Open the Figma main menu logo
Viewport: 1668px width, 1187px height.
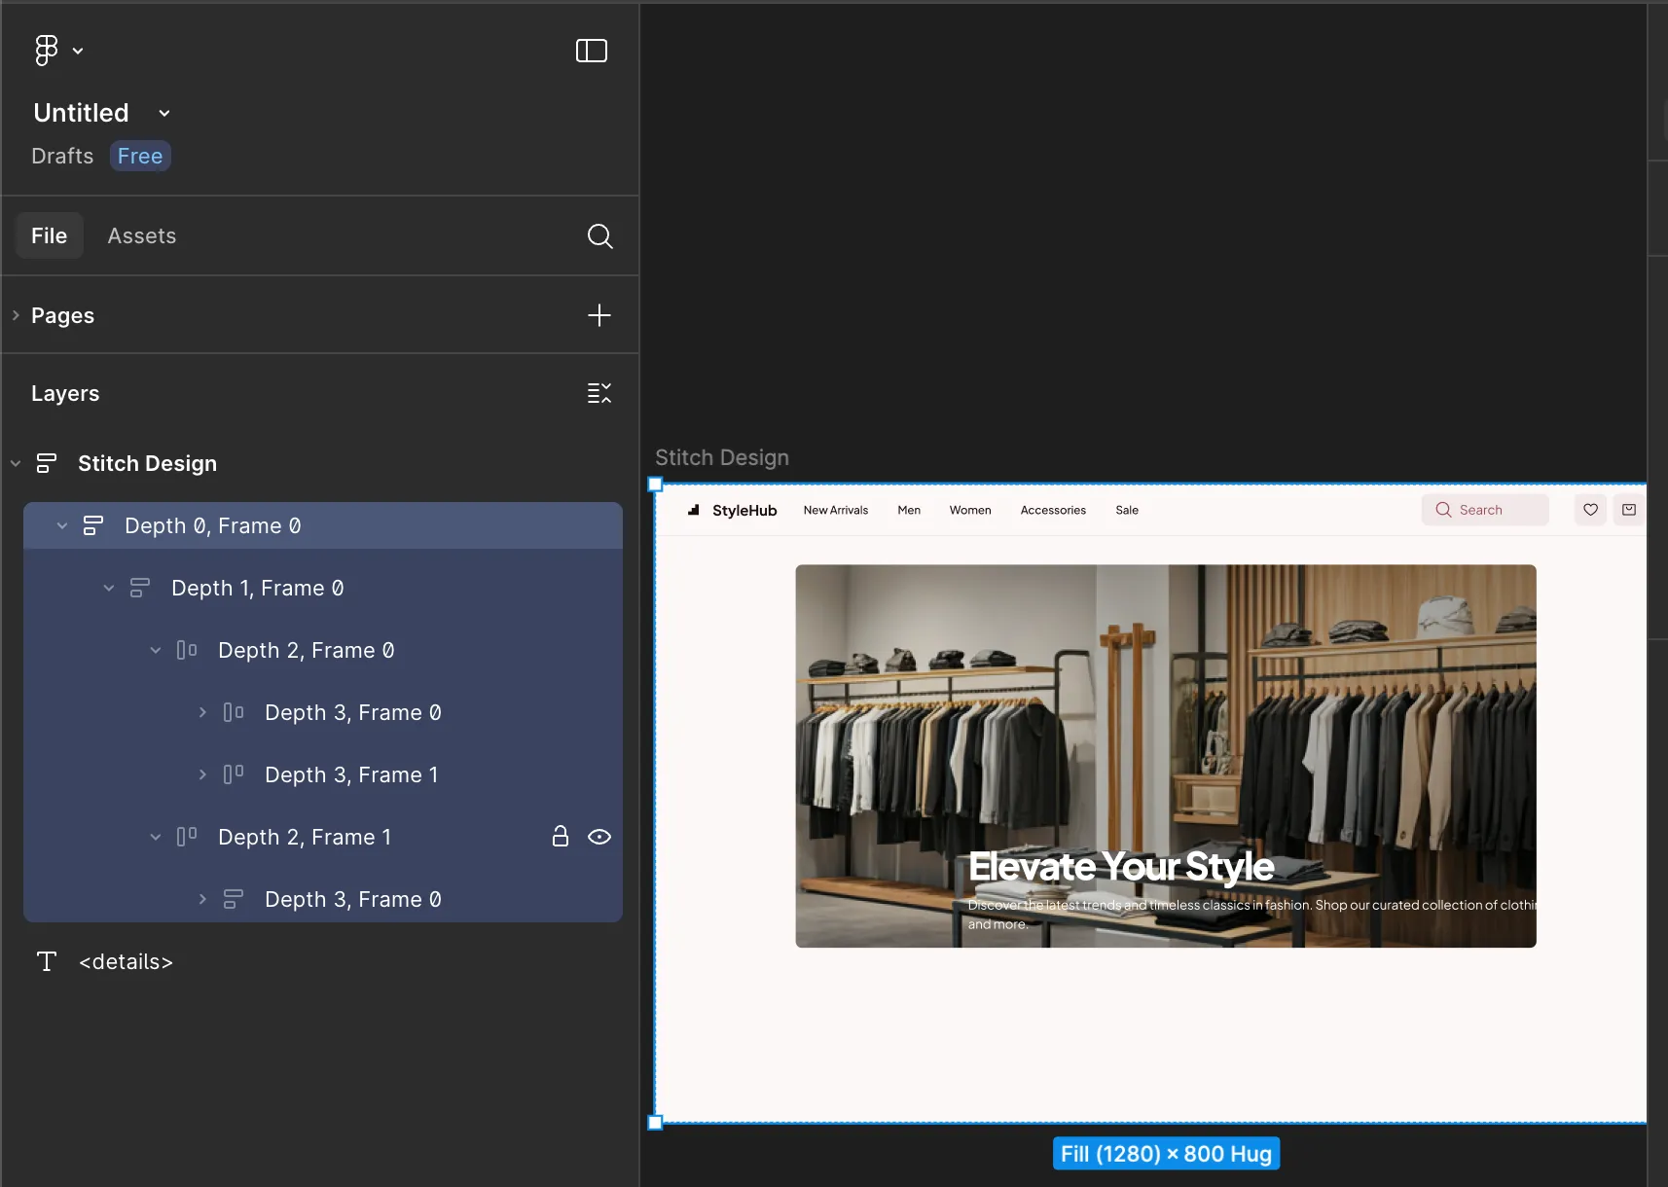(47, 51)
